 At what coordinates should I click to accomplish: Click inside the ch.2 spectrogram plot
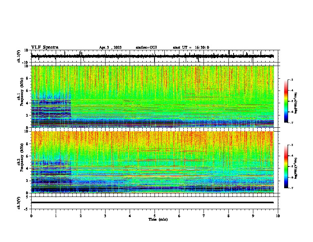pyautogui.click(x=152, y=162)
